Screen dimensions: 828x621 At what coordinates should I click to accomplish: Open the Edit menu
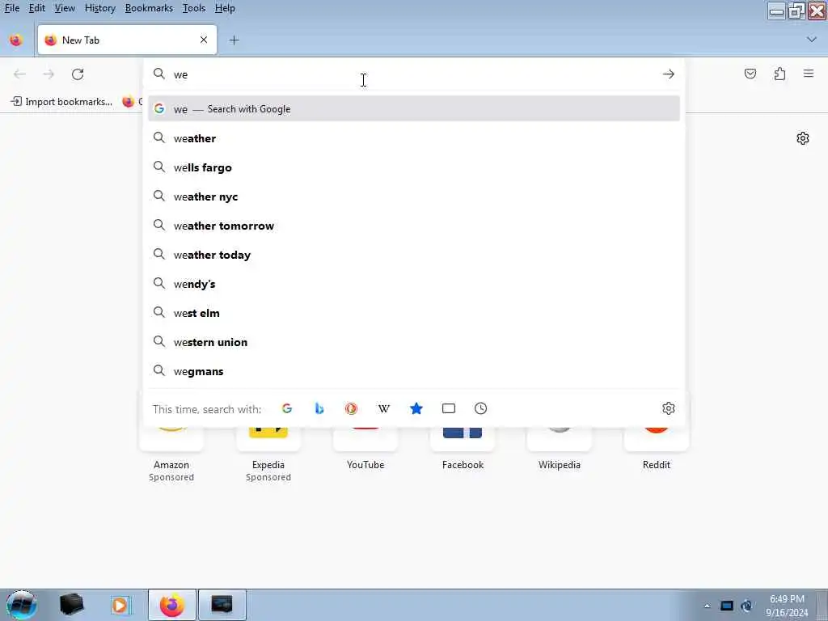[36, 8]
